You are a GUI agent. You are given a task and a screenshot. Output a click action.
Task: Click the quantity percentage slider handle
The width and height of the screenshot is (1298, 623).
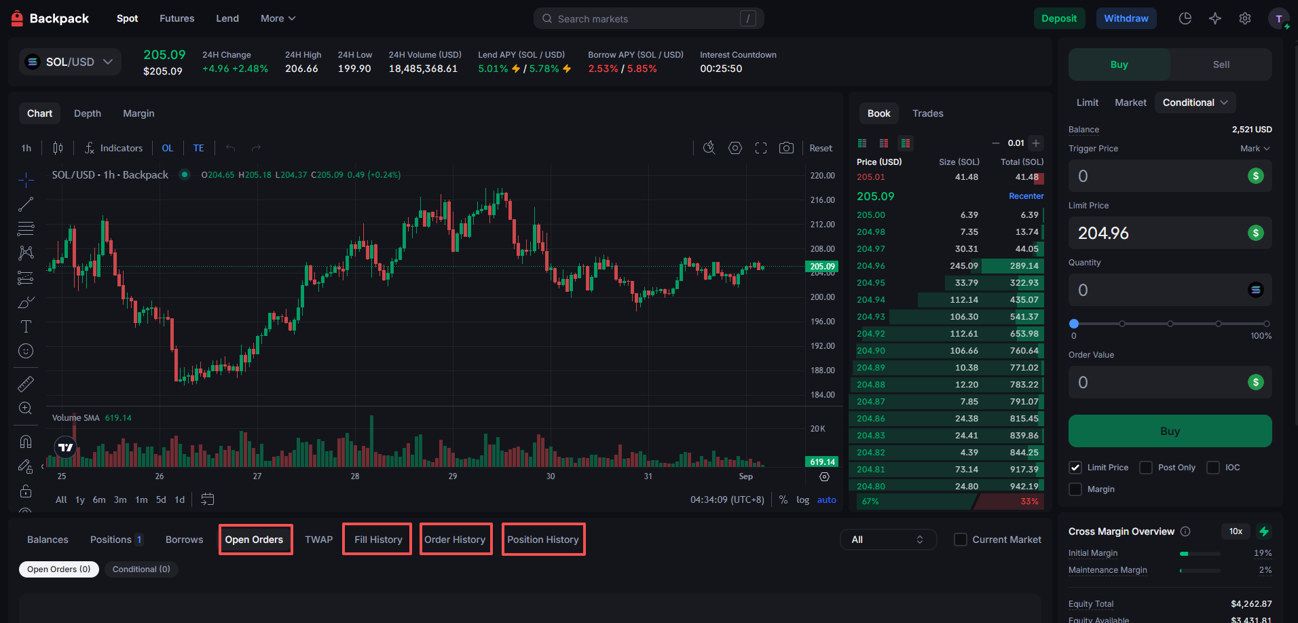[1074, 324]
